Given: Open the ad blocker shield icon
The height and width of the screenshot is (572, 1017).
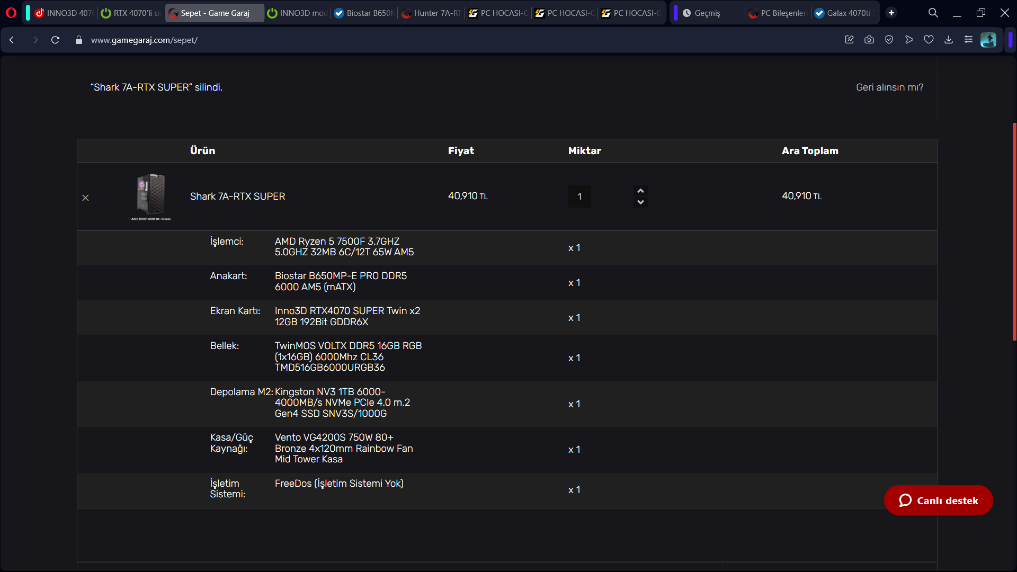Looking at the screenshot, I should (x=889, y=40).
